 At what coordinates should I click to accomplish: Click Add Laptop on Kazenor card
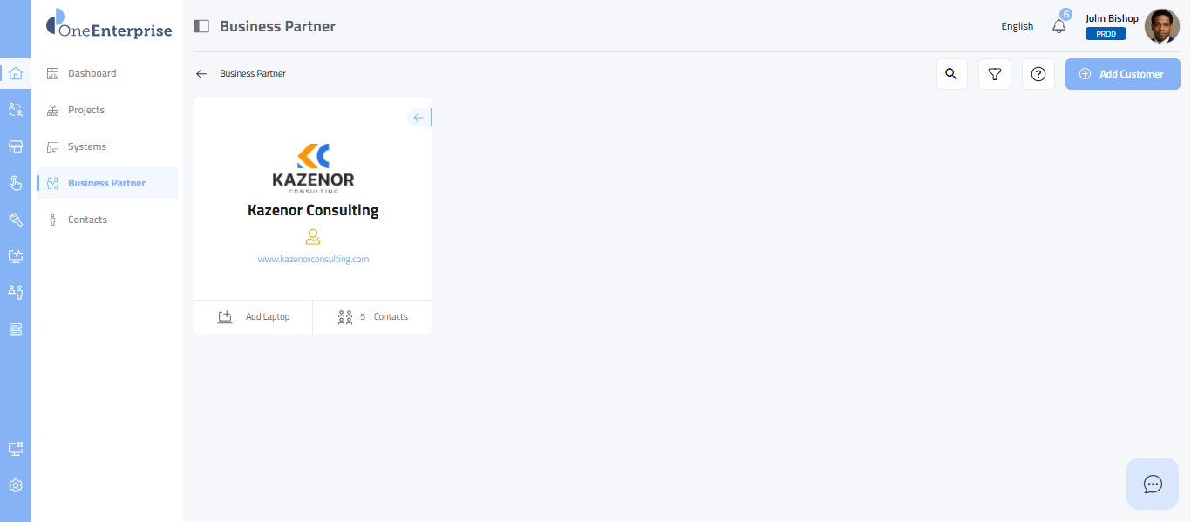coord(254,317)
